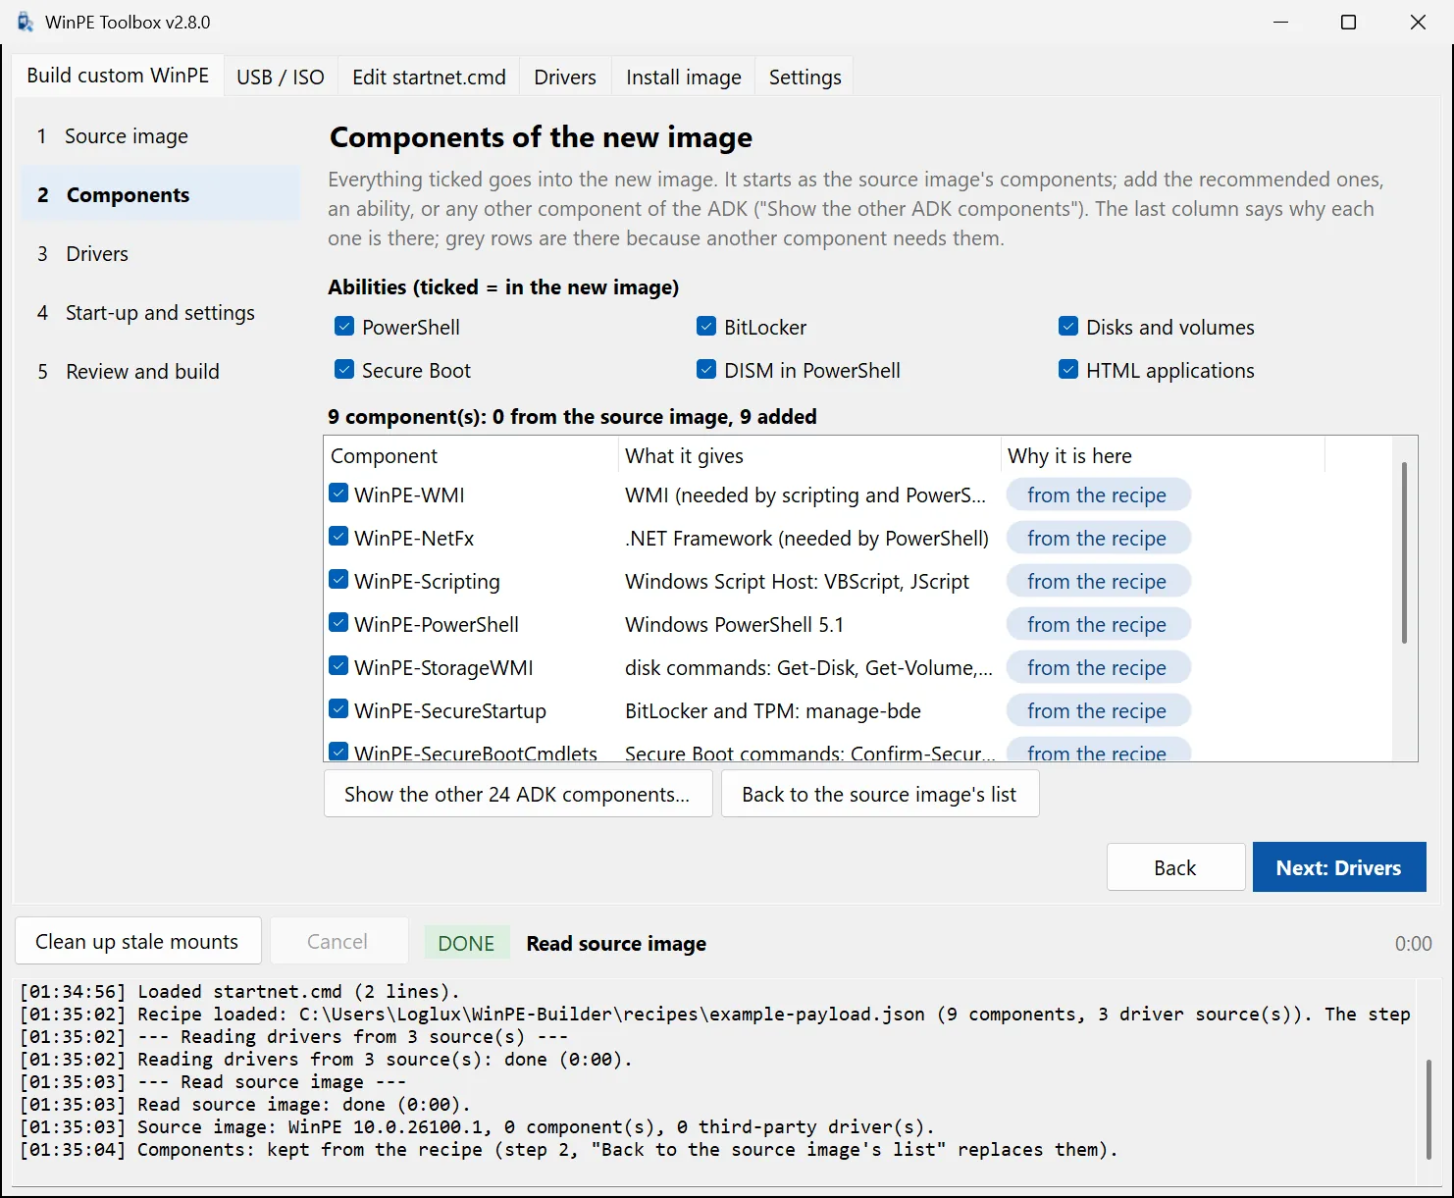The height and width of the screenshot is (1198, 1454).
Task: Click the Why it is here column header
Action: click(x=1163, y=456)
